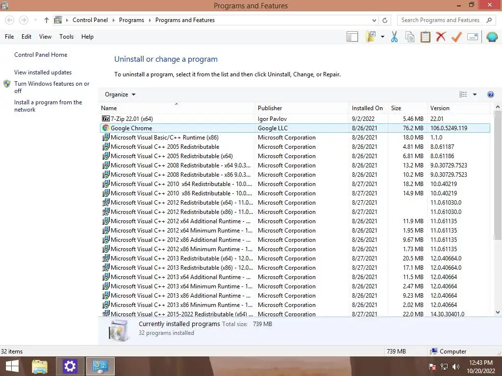Screen dimensions: 502x376
Task: Select Visual C++ 2008 Redistributable - x64 row
Action: 295,165
